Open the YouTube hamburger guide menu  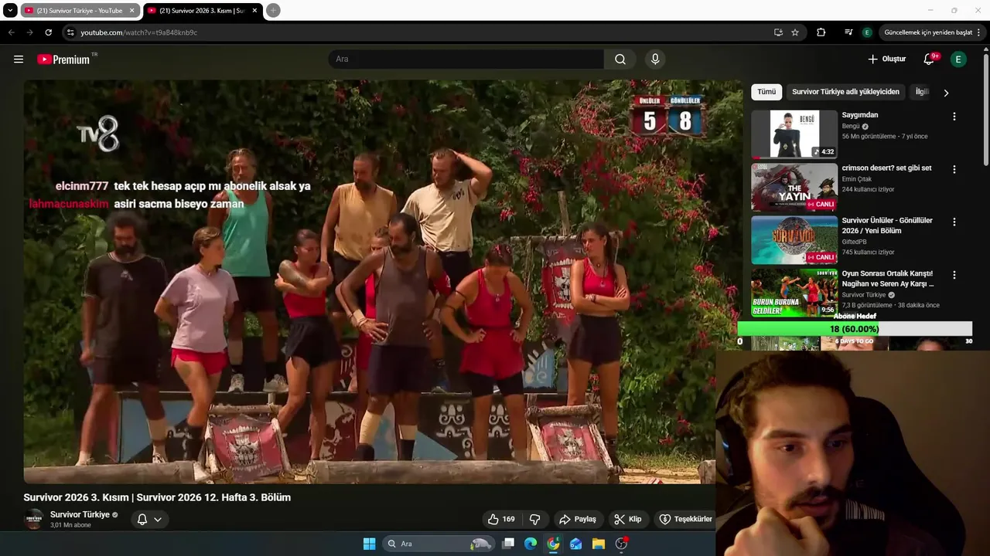tap(19, 59)
